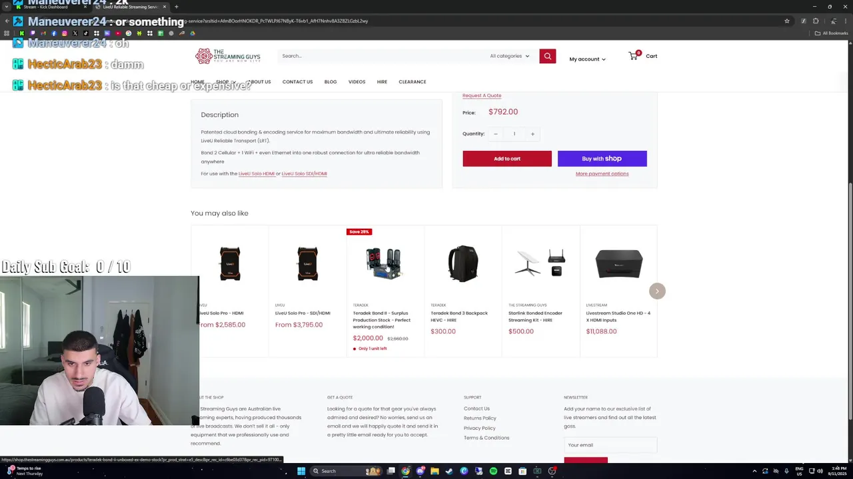This screenshot has width=853, height=479.
Task: Open Microsoft Store from the taskbar
Action: pyautogui.click(x=522, y=471)
